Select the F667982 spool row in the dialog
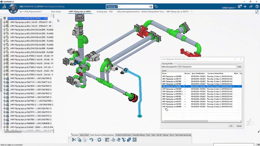Viewport: 260px width, 146px height. (201, 104)
